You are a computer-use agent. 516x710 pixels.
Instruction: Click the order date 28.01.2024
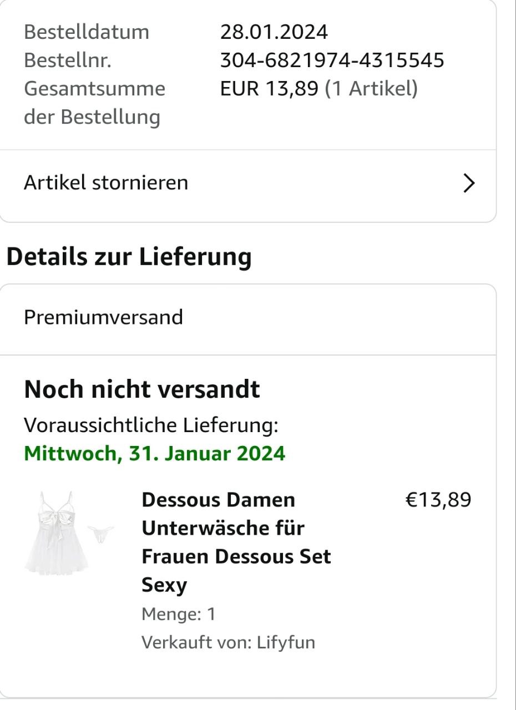point(274,32)
